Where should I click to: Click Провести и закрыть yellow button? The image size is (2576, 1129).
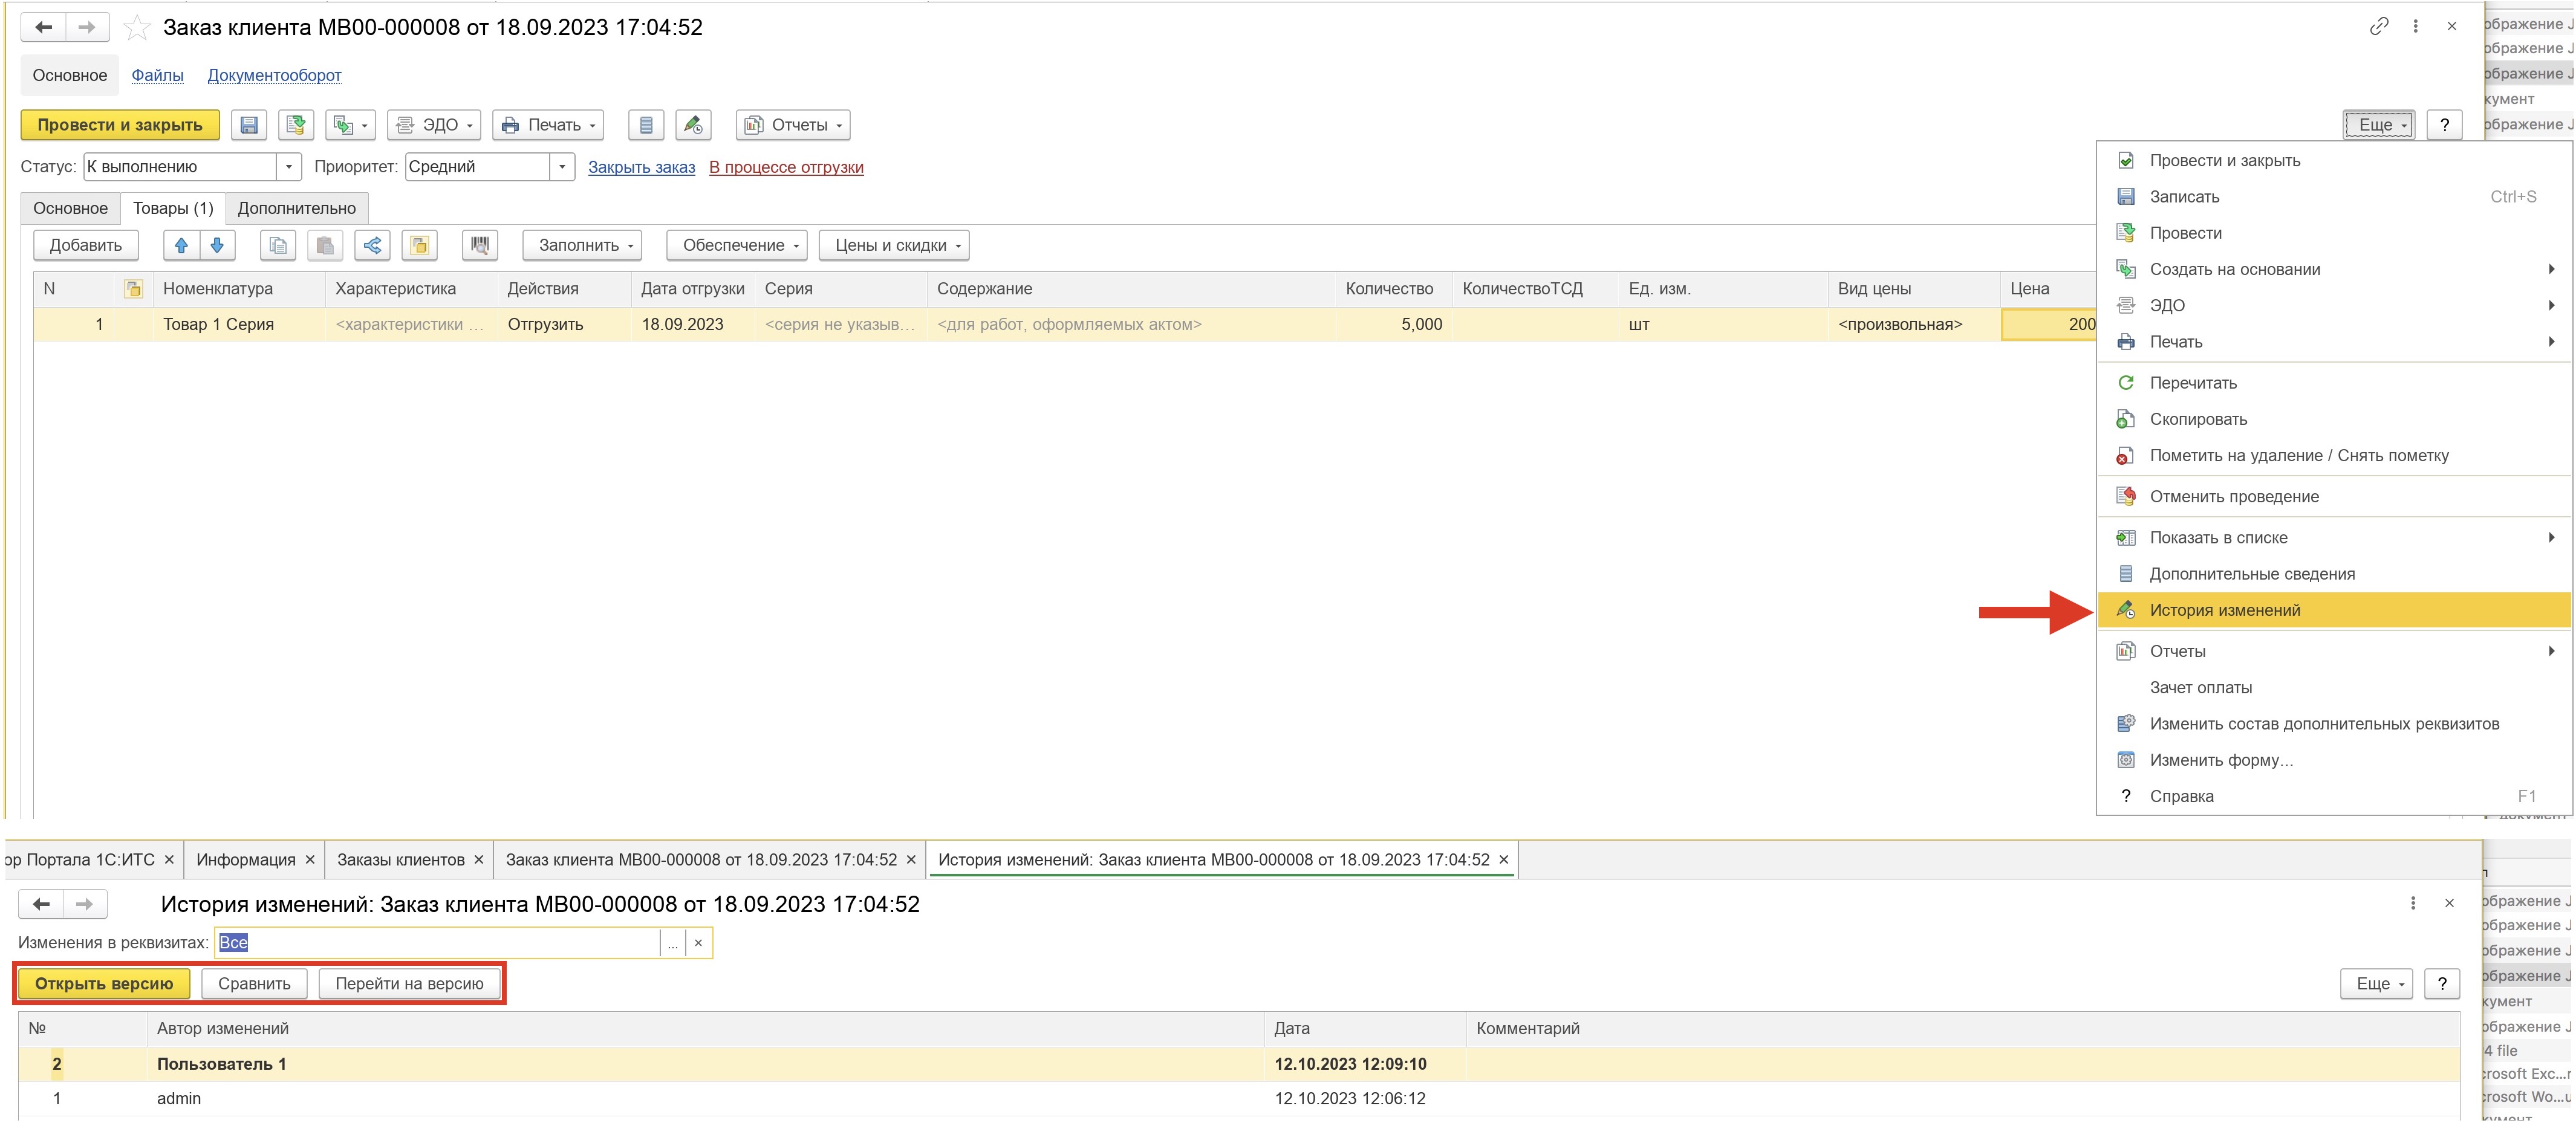[120, 125]
